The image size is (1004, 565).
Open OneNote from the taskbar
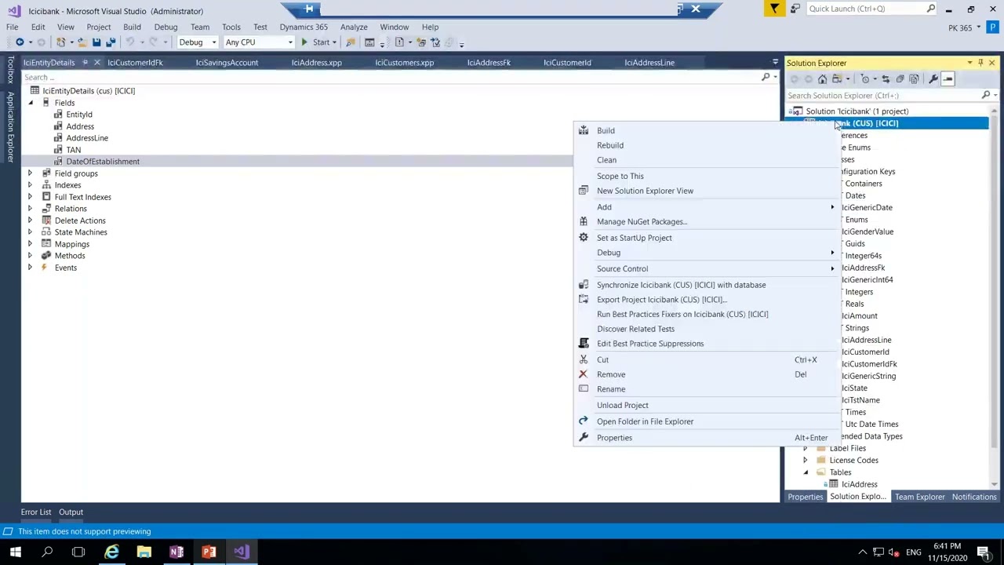tap(176, 552)
